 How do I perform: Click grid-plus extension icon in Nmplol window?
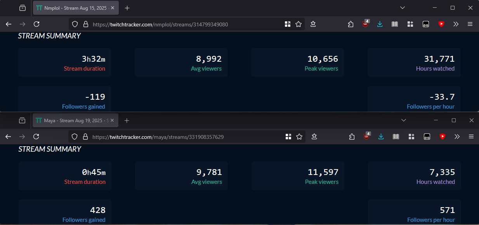pyautogui.click(x=410, y=24)
